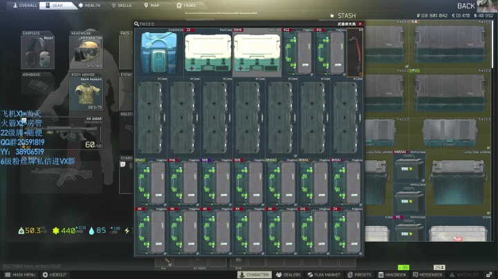Click the rouble balance 118 801 042

[432, 15]
